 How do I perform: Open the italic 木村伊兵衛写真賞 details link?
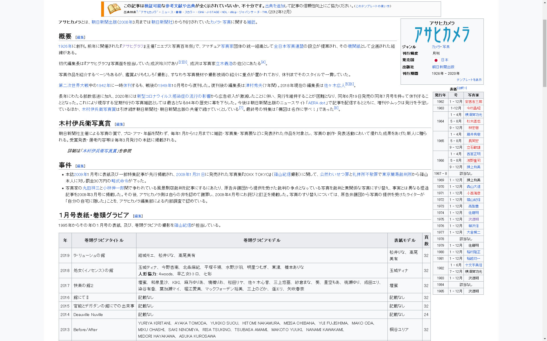(x=99, y=151)
